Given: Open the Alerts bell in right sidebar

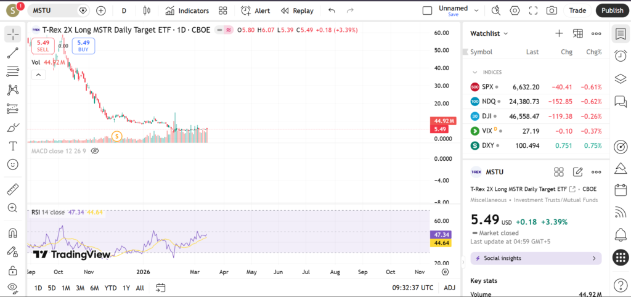Looking at the screenshot, I should [x=621, y=235].
